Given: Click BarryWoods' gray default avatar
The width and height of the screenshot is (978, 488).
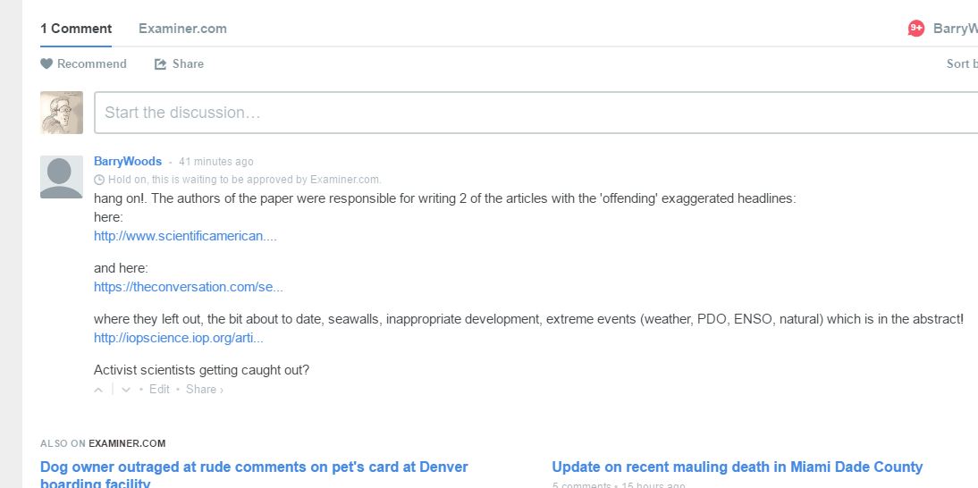Looking at the screenshot, I should click(x=62, y=177).
